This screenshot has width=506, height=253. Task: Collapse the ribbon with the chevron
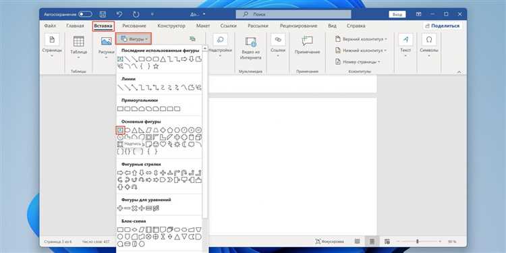(459, 72)
